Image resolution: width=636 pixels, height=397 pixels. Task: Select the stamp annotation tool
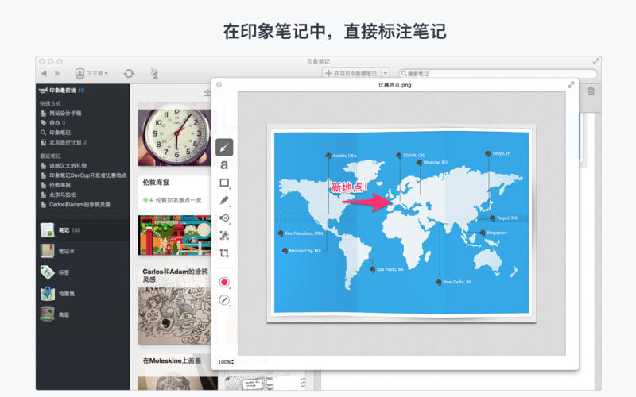click(x=224, y=218)
